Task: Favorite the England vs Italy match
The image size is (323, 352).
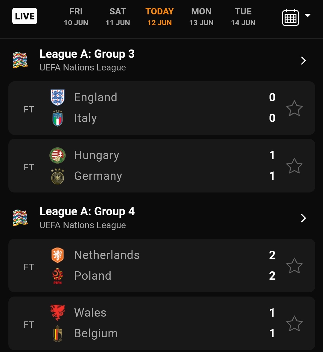Action: click(x=294, y=109)
